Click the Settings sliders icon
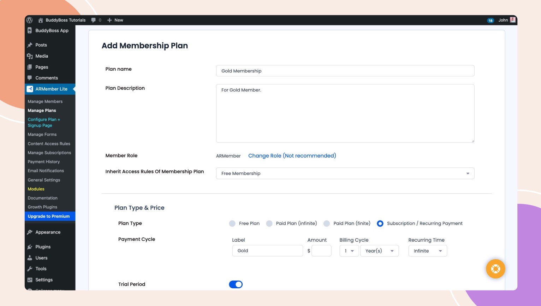 coord(30,280)
